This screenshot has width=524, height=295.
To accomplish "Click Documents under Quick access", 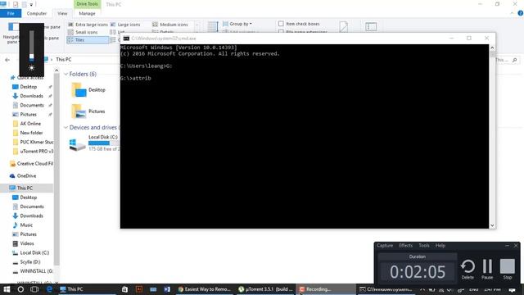I will [32, 105].
